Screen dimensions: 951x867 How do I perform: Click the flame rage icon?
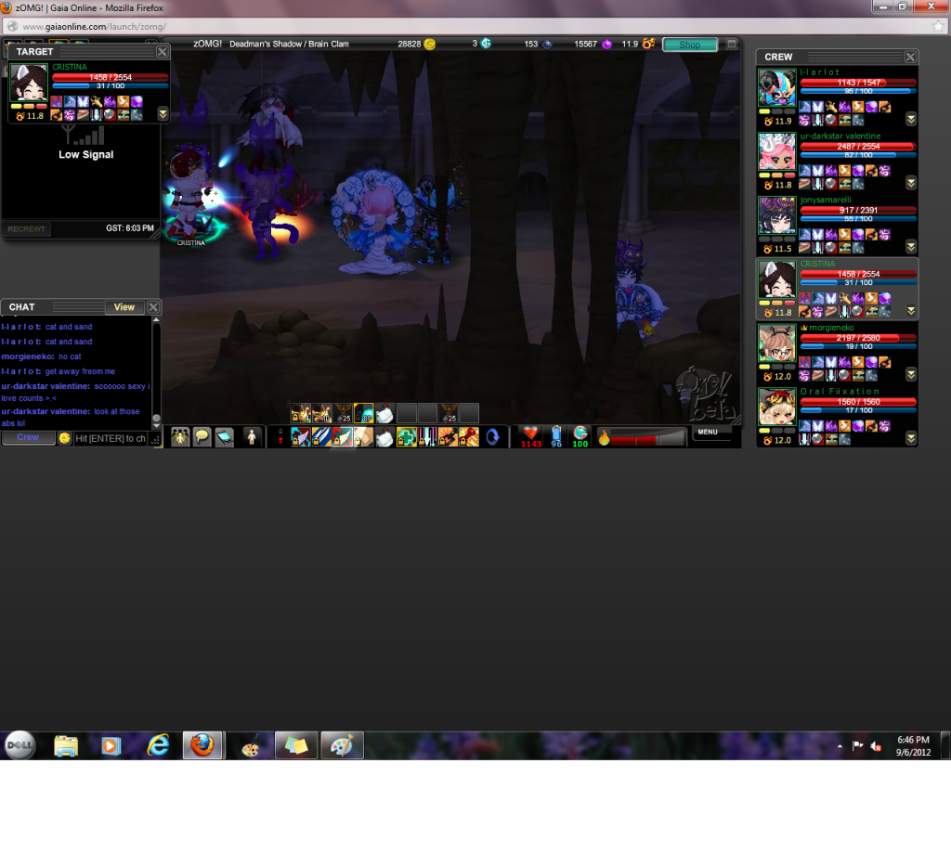pos(604,437)
